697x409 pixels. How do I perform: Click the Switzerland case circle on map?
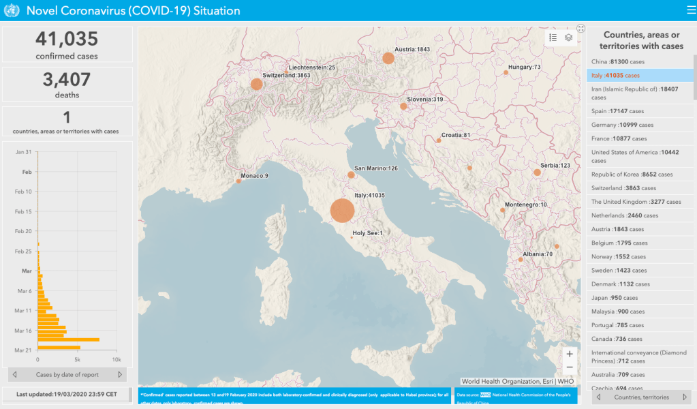click(x=256, y=84)
